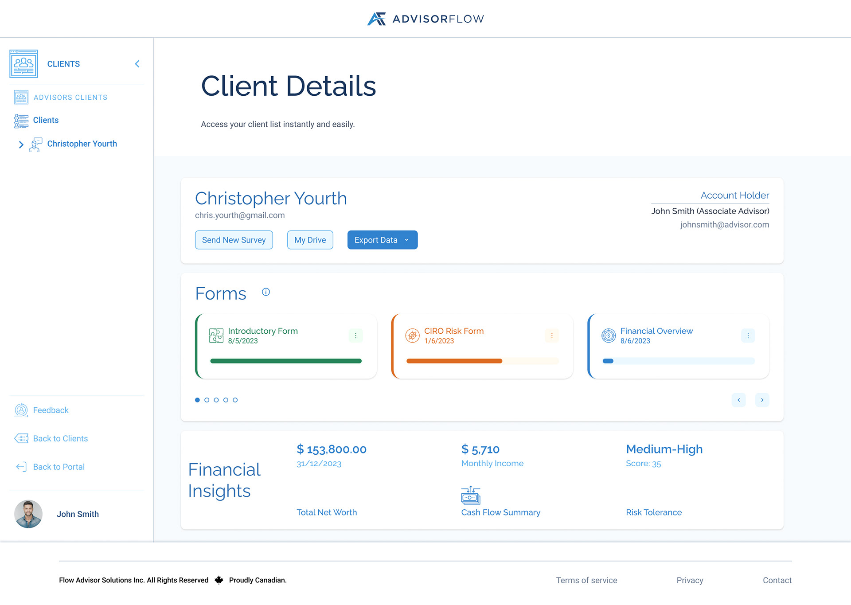Advance the forms carousel with right arrow
This screenshot has height=605, width=851.
pyautogui.click(x=762, y=400)
